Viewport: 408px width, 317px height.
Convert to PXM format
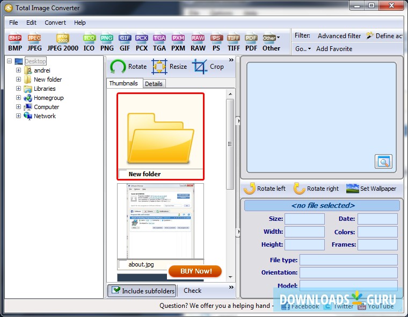(178, 42)
